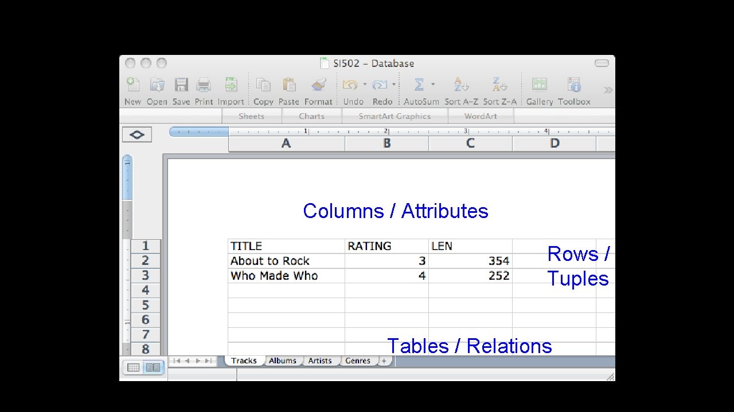734x412 pixels.
Task: Switch to normal view button
Action: pos(133,368)
